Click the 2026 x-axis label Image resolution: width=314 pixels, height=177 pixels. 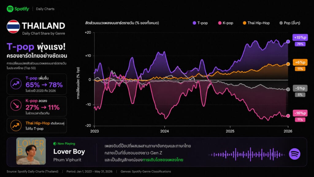tap(288, 131)
